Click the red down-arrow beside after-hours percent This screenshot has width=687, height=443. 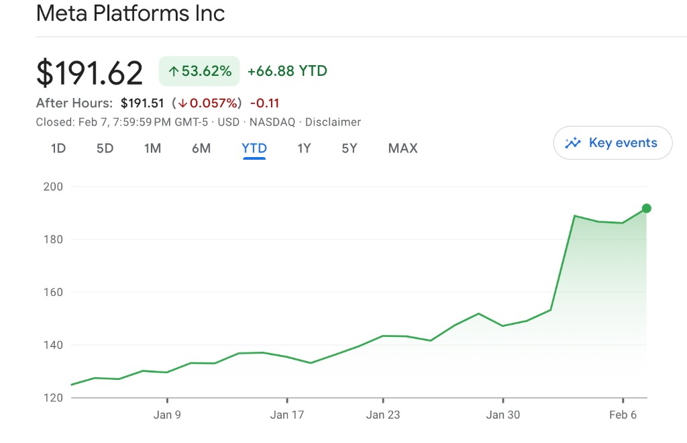[182, 103]
